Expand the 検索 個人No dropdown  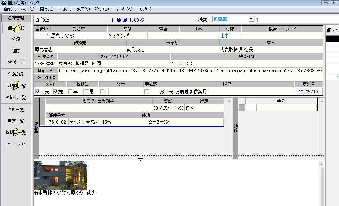click(x=251, y=19)
